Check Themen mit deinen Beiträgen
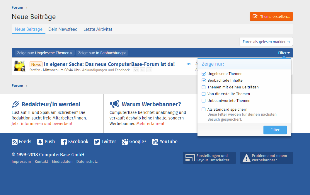The width and height of the screenshot is (310, 195). pos(204,87)
